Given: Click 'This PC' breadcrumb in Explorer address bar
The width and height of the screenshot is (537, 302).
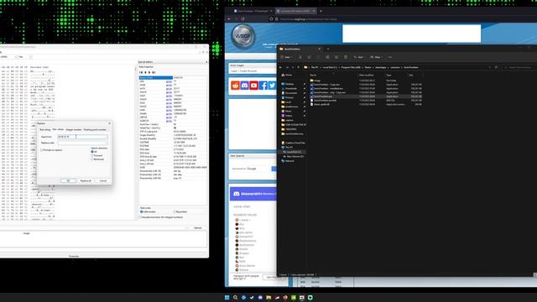Looking at the screenshot, I should (x=315, y=67).
